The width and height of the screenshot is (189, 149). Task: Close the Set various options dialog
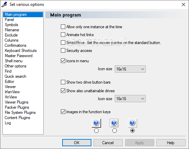[184, 4]
